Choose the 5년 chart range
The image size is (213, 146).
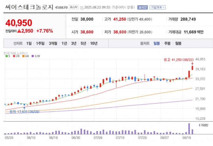pyautogui.click(x=83, y=43)
